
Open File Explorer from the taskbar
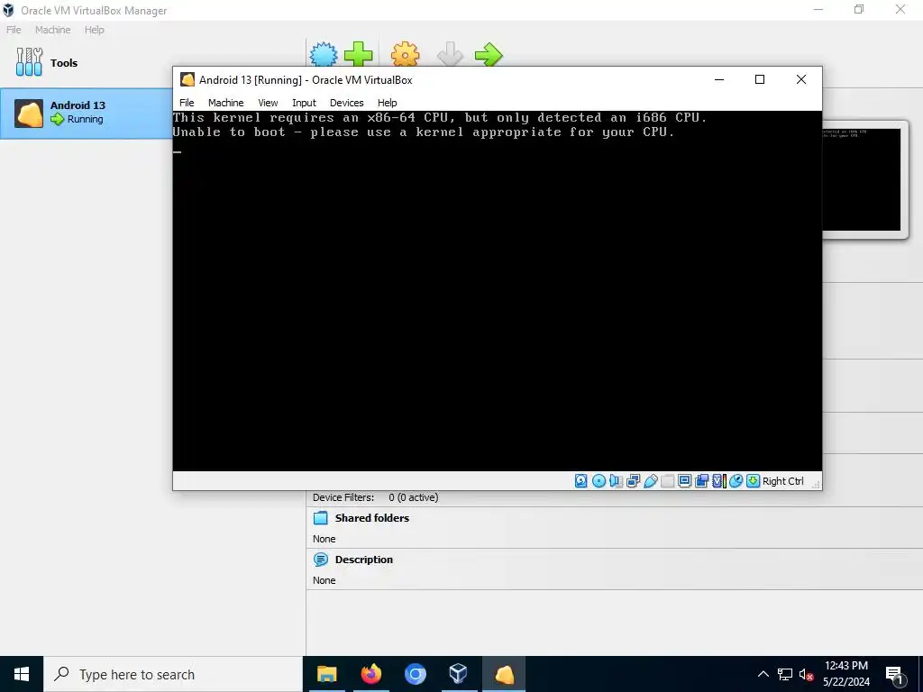[326, 674]
